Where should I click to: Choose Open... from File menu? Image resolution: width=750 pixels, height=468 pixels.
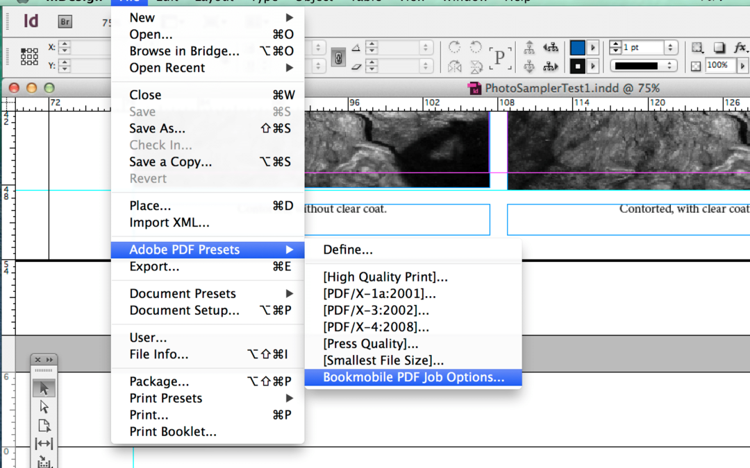click(208, 35)
